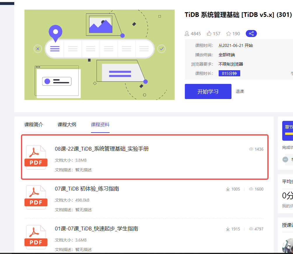Click the 815分钟 duration badge
The width and height of the screenshot is (293, 254).
229,73
